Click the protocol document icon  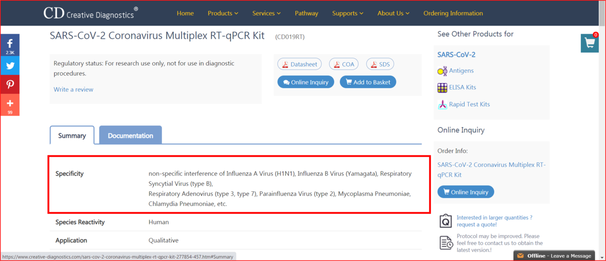coord(446,243)
